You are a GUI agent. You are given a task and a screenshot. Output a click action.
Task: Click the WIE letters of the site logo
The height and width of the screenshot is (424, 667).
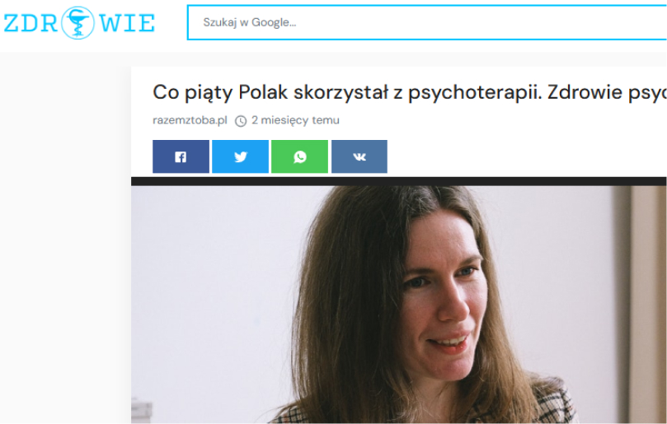pos(127,23)
